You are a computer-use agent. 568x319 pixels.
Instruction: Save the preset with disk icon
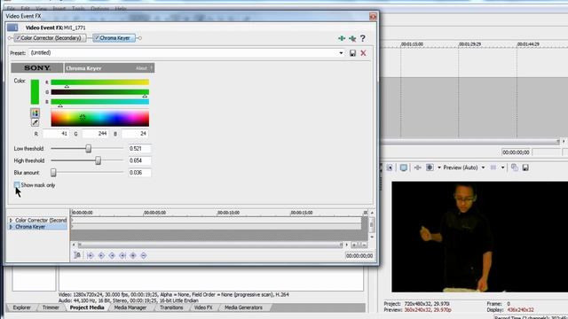click(x=352, y=53)
